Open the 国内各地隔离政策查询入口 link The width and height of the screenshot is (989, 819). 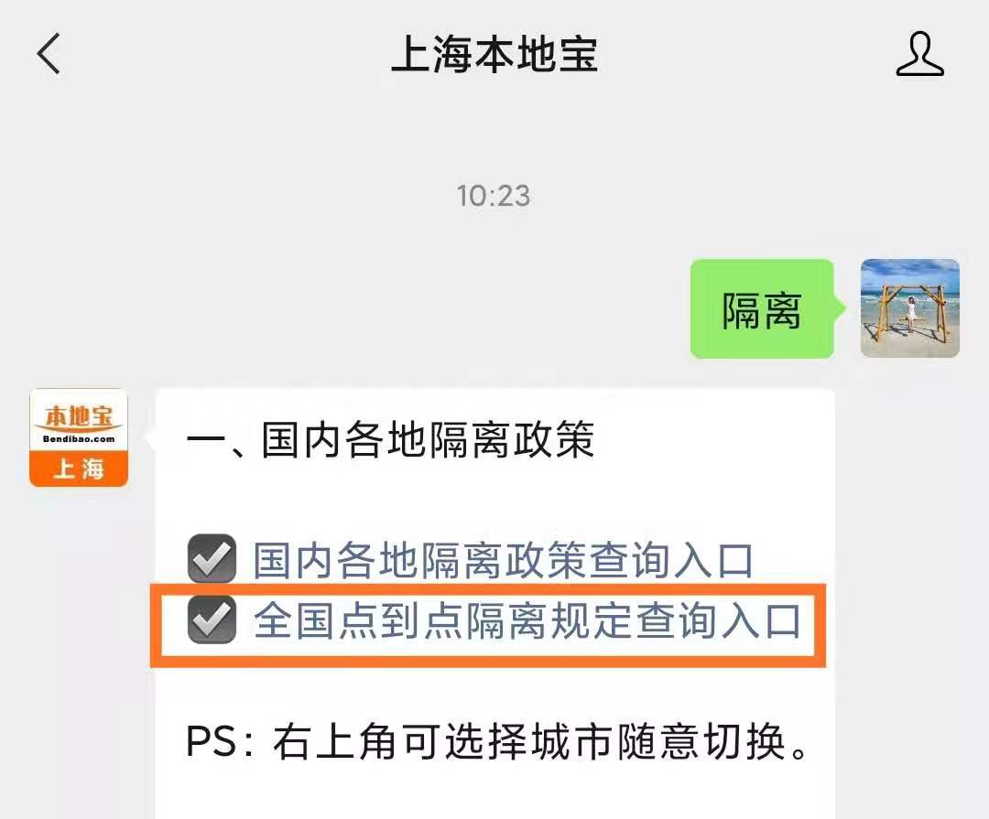pyautogui.click(x=504, y=560)
